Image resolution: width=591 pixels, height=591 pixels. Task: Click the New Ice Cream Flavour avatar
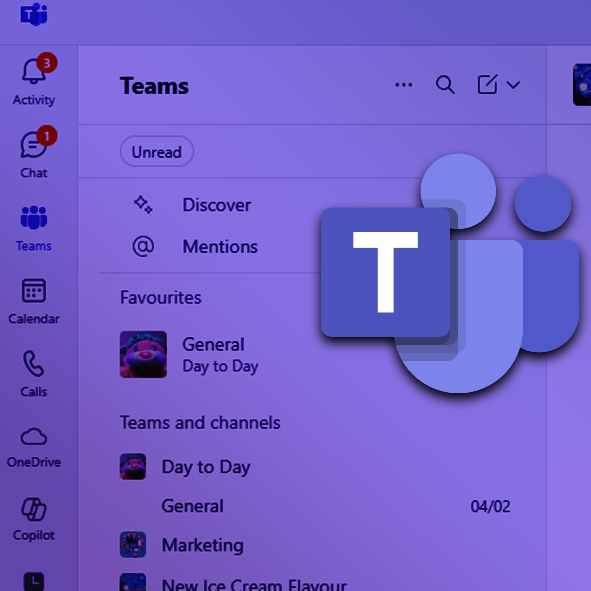point(133,582)
